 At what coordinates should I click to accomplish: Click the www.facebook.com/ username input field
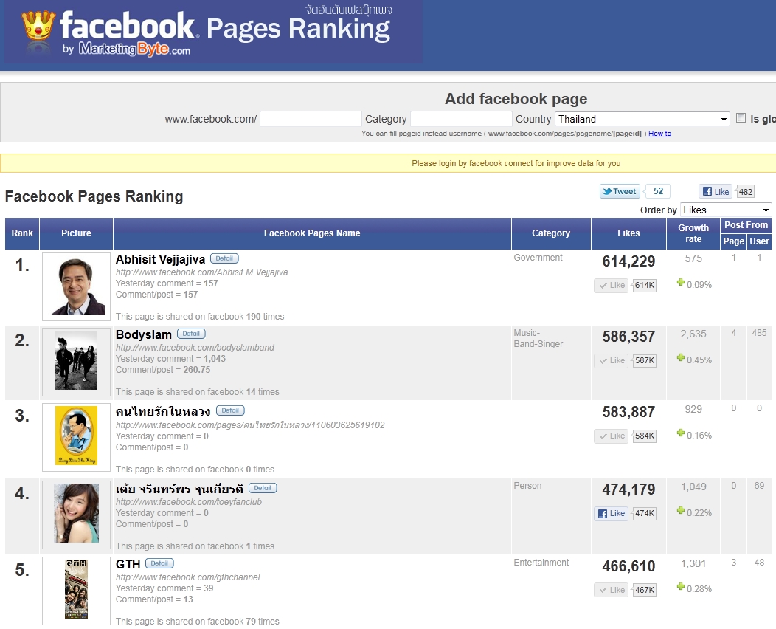(311, 119)
